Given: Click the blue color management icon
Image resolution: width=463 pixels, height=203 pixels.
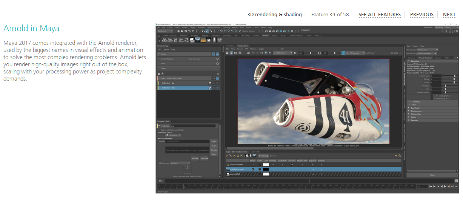Looking at the screenshot, I should [x=343, y=53].
